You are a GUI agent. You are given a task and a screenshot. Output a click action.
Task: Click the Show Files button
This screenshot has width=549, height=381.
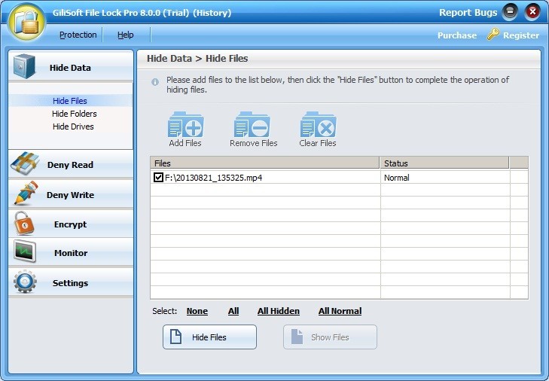pos(330,337)
